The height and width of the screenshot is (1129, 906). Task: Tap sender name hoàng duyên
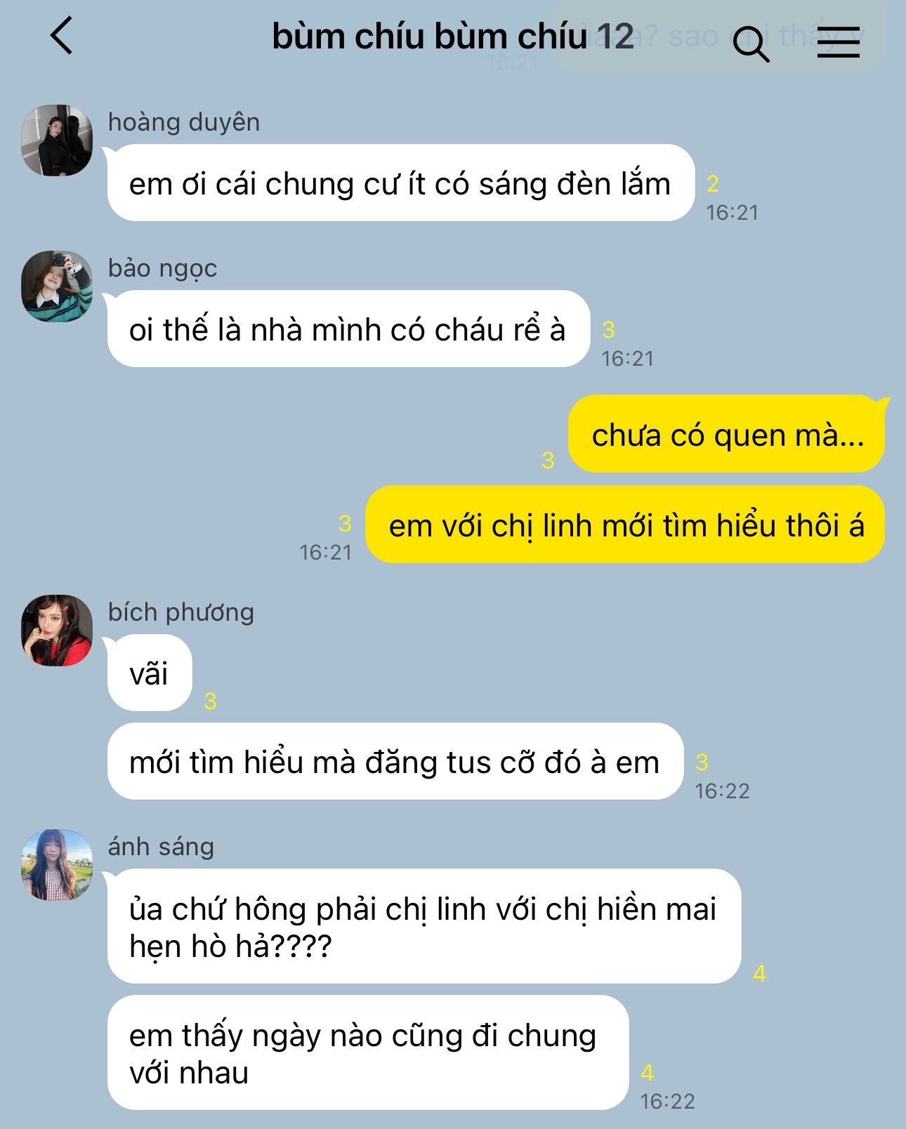(x=184, y=122)
